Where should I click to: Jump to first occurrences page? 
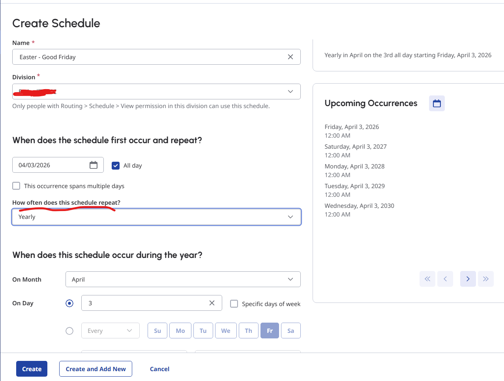[x=427, y=279]
